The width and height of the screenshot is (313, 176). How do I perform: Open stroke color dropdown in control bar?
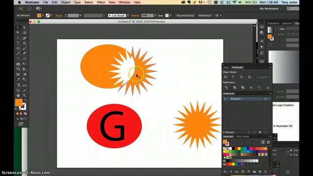pyautogui.click(x=51, y=16)
